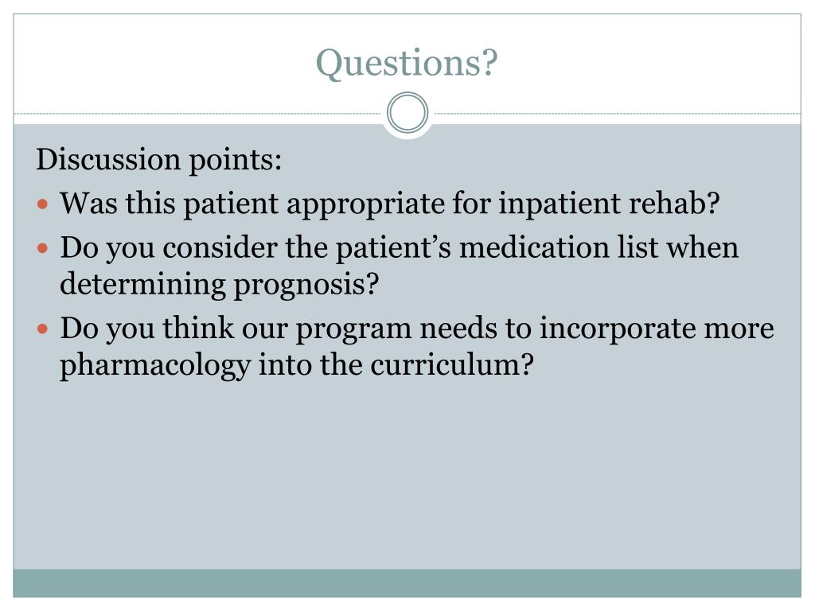Click the word "curriculum?"
815x611 pixels.
452,364
